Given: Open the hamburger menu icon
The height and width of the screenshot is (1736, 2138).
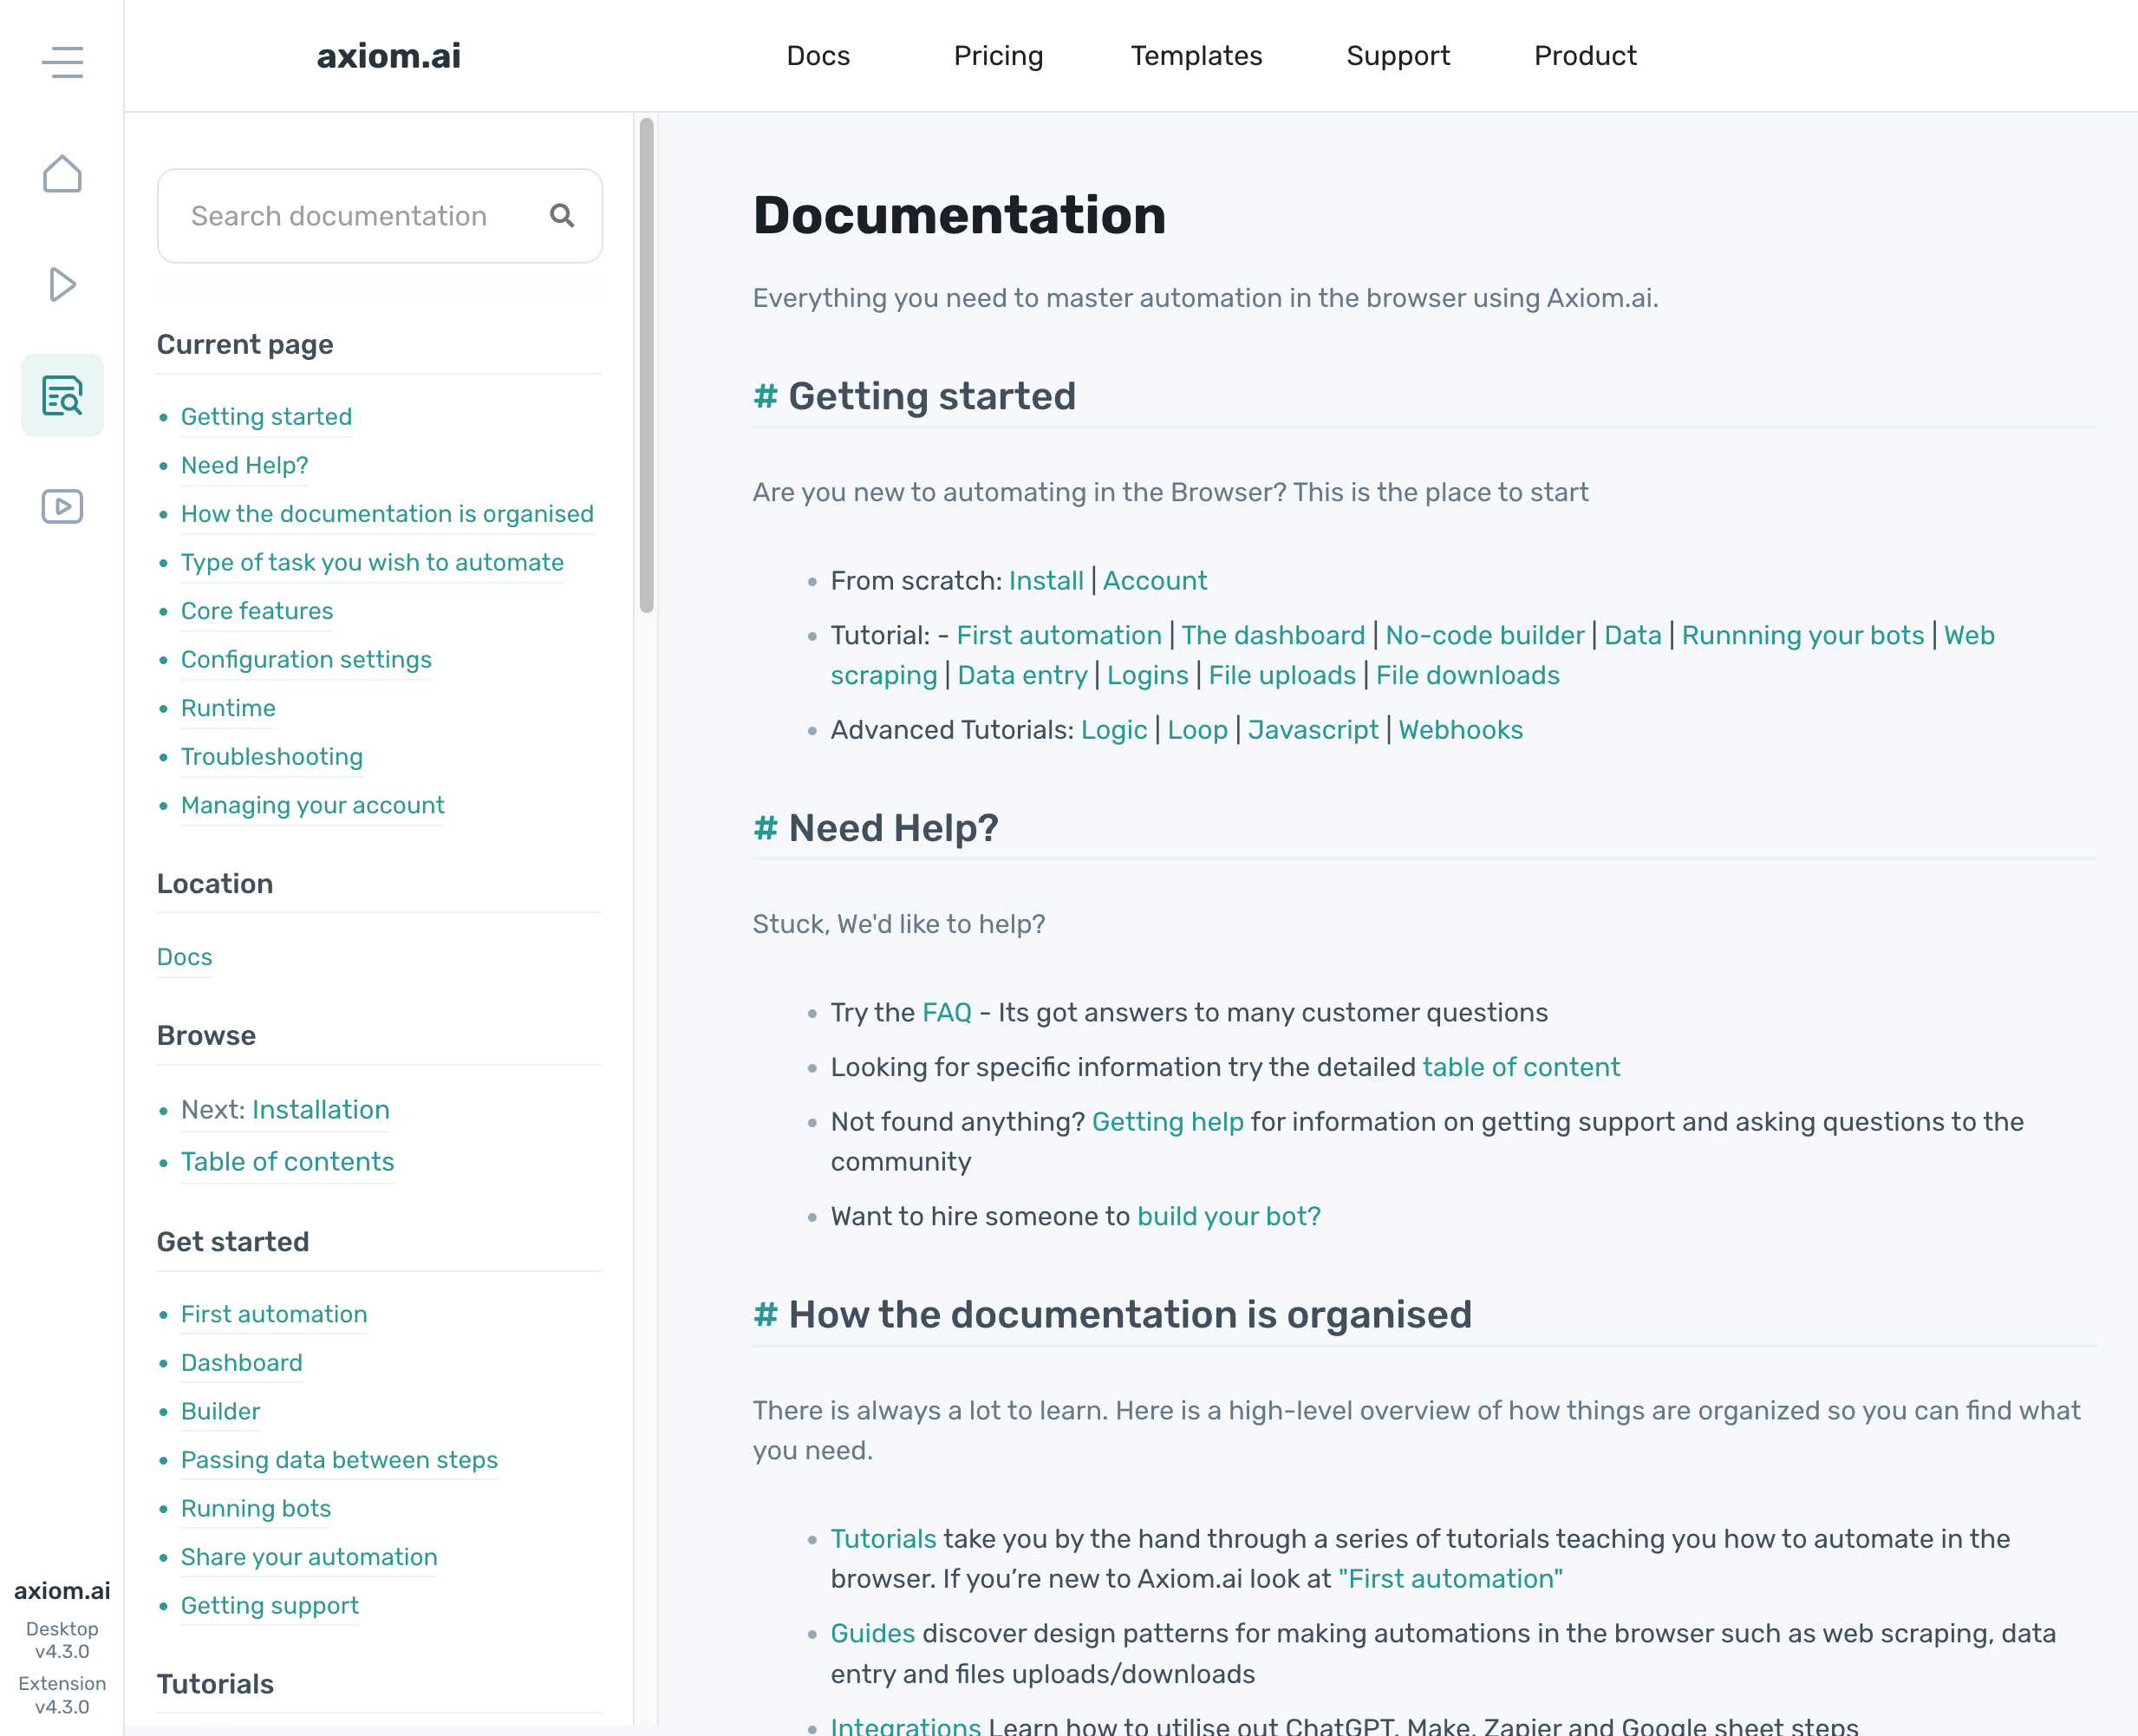Looking at the screenshot, I should pos(62,61).
